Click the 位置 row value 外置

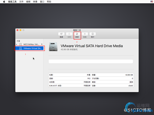pos(88,75)
